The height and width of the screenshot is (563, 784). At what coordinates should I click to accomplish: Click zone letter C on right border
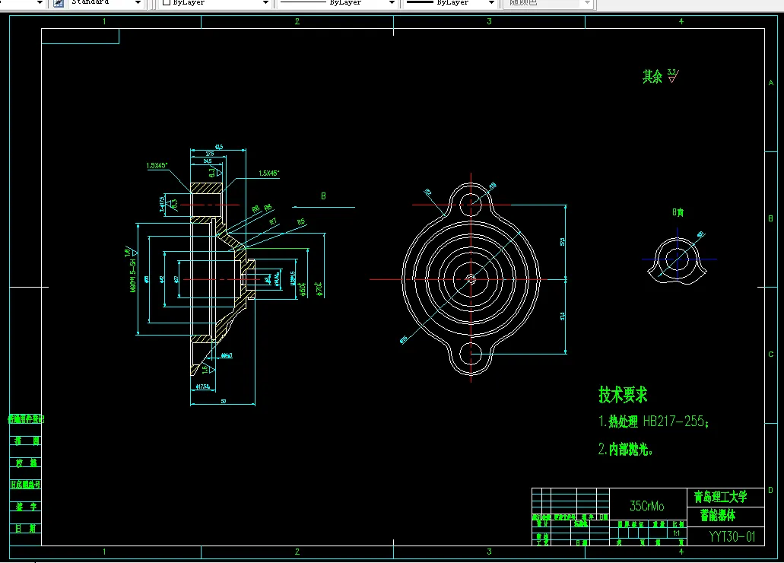[x=770, y=354]
